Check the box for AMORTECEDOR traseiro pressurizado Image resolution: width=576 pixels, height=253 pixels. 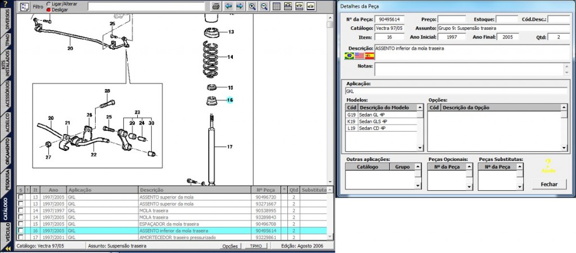coord(21,237)
